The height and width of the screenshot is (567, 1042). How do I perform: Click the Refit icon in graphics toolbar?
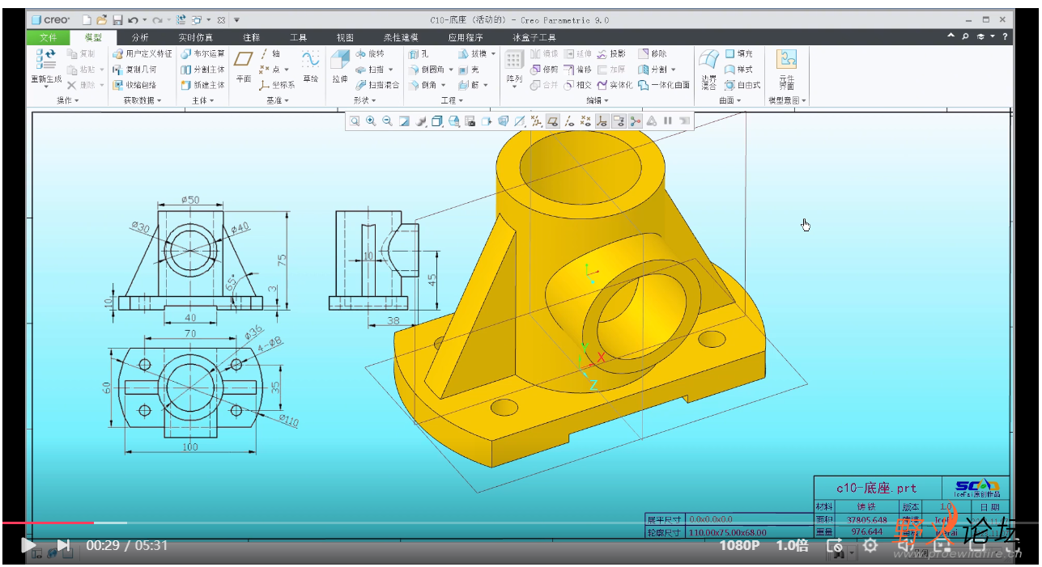355,121
